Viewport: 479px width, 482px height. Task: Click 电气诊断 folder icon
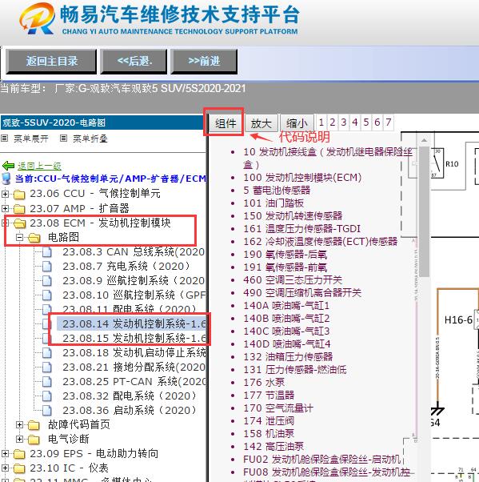click(x=34, y=440)
